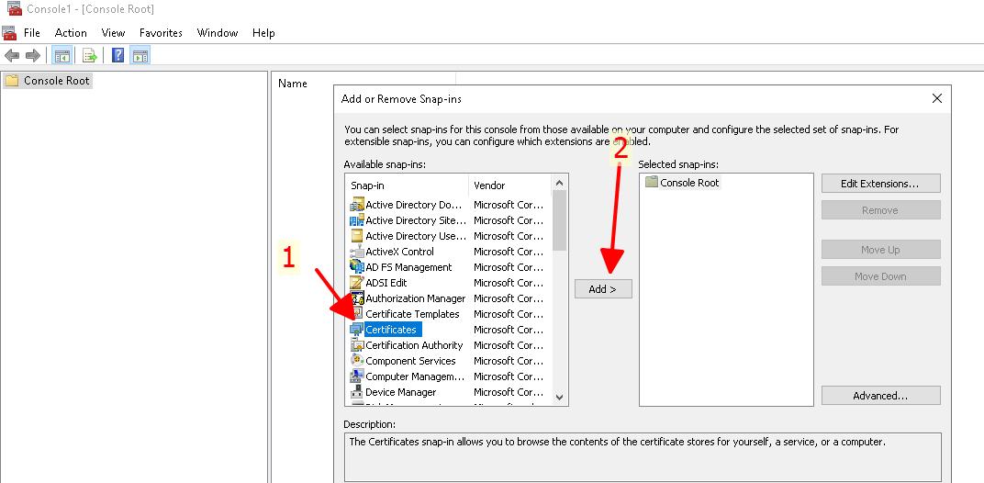Select the ActiveX Control snap-in name

[x=400, y=252]
